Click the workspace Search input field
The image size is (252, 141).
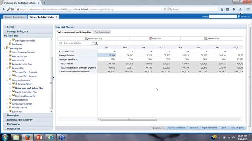pyautogui.click(x=223, y=16)
